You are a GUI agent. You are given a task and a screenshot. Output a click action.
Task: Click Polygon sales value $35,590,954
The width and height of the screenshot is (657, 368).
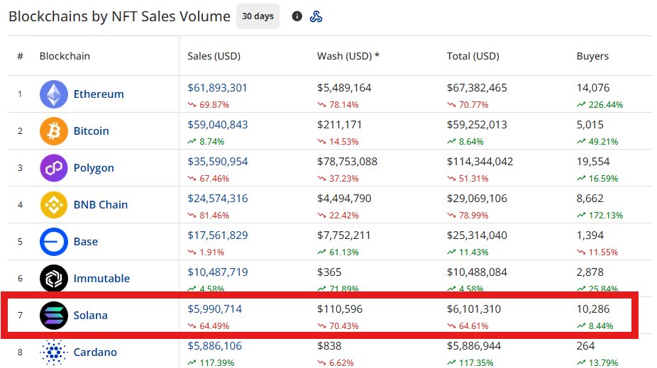[x=218, y=162]
